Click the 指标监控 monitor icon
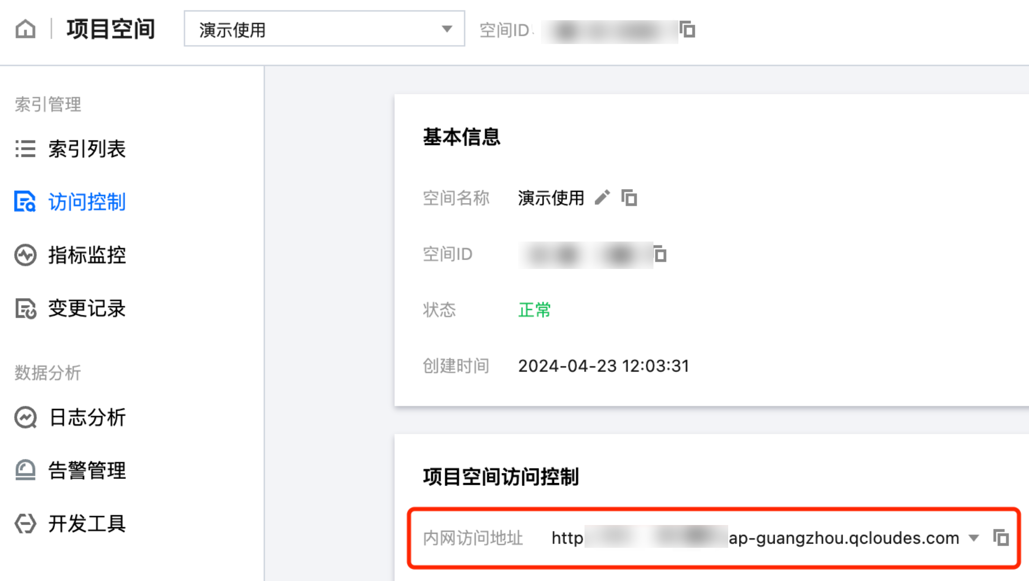The height and width of the screenshot is (581, 1029). [25, 255]
